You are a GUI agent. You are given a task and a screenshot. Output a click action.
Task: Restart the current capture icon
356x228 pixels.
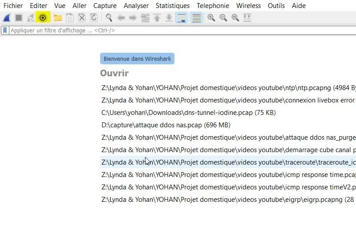pyautogui.click(x=30, y=18)
